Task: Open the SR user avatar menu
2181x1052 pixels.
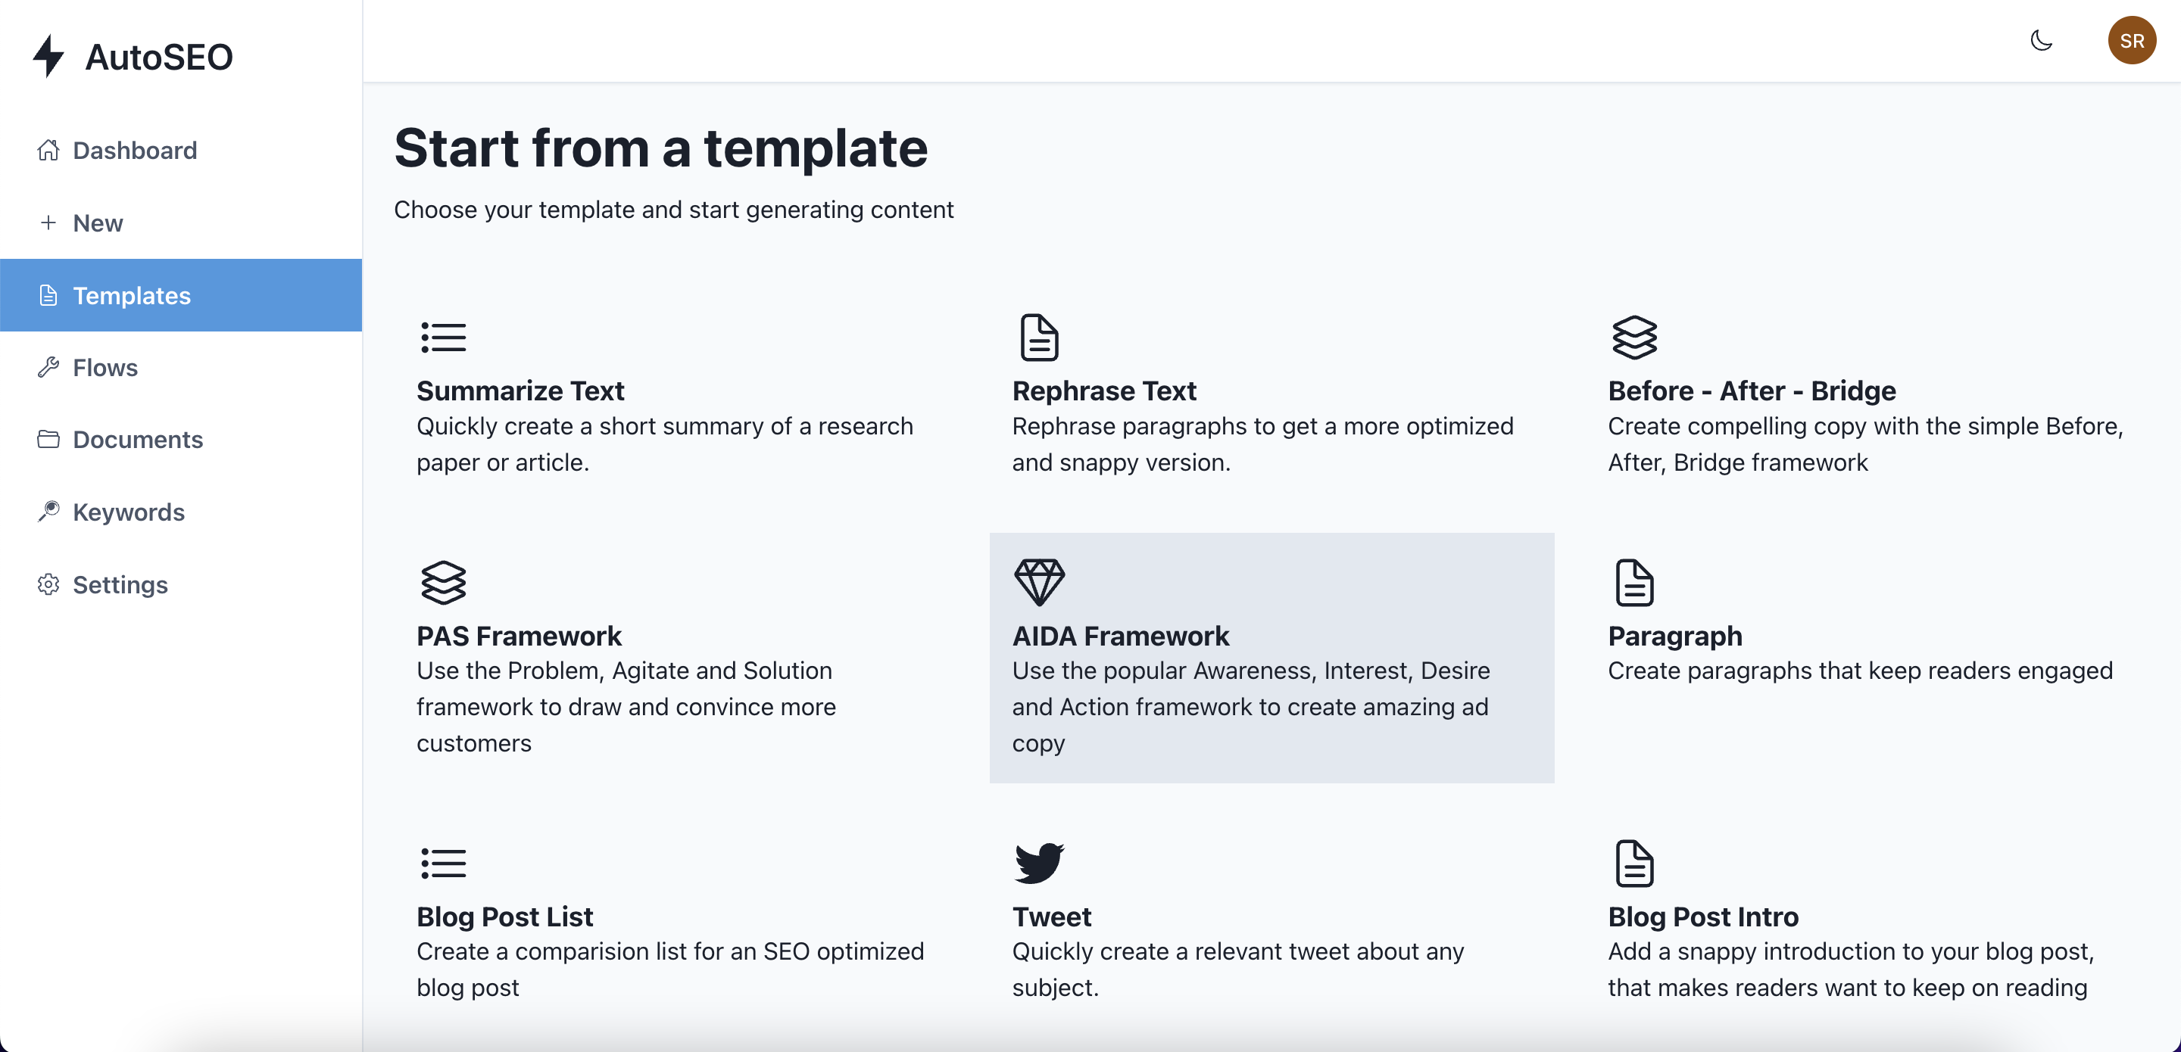Action: coord(2131,40)
